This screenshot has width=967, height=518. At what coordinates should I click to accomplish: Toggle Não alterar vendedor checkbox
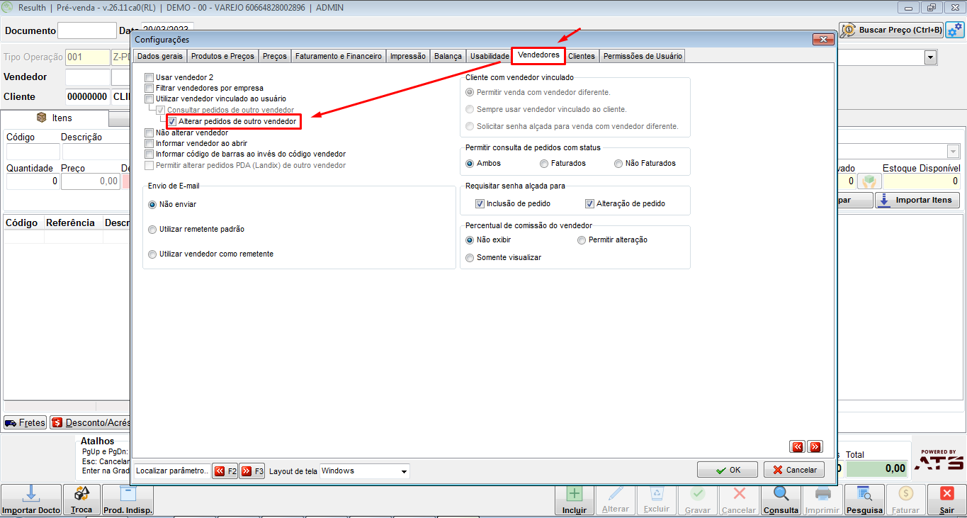[x=149, y=133]
